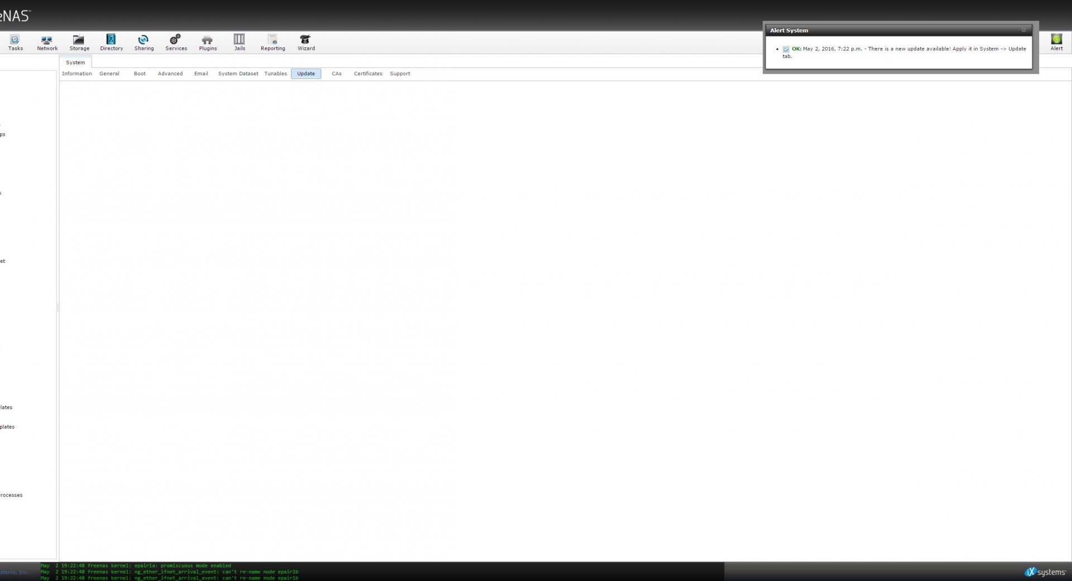Open the Reporting toolbar icon
The width and height of the screenshot is (1072, 581).
click(x=272, y=42)
